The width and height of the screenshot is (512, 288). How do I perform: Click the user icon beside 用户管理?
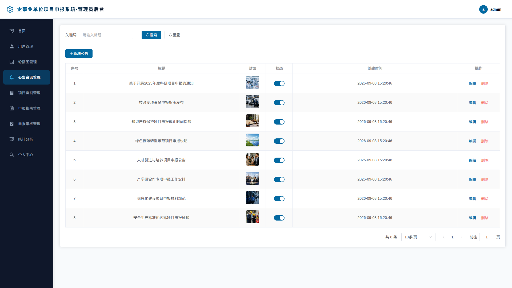pyautogui.click(x=12, y=46)
